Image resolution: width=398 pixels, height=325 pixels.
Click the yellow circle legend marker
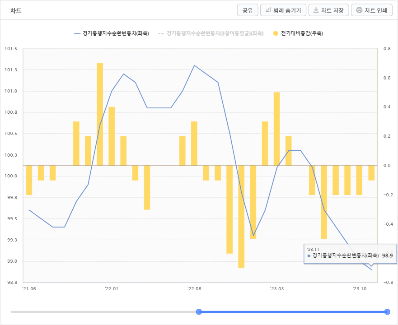[x=276, y=33]
